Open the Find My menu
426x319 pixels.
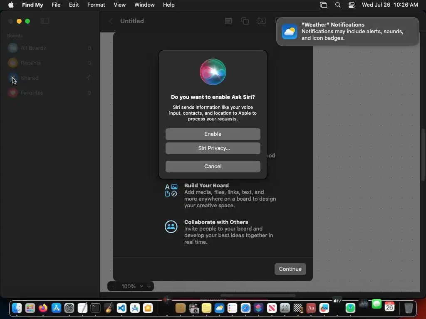[x=32, y=5]
